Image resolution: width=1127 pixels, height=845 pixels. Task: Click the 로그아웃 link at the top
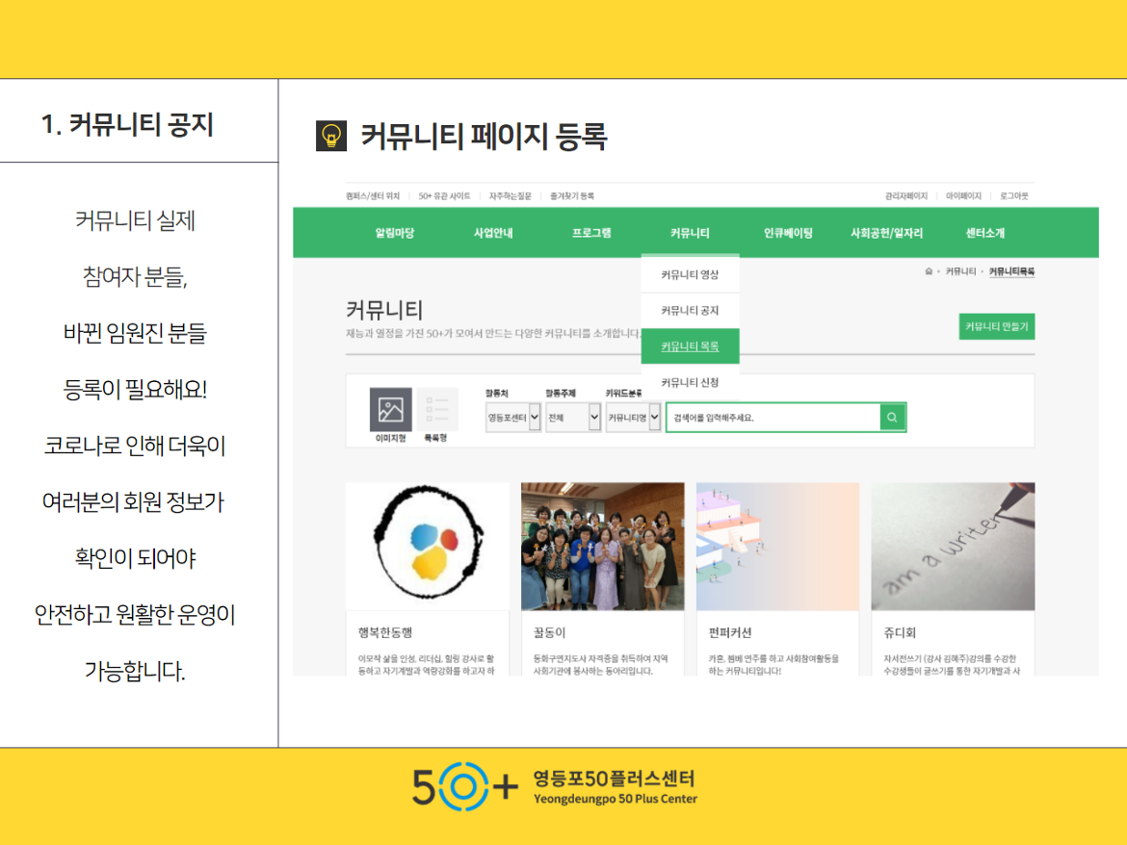1013,195
